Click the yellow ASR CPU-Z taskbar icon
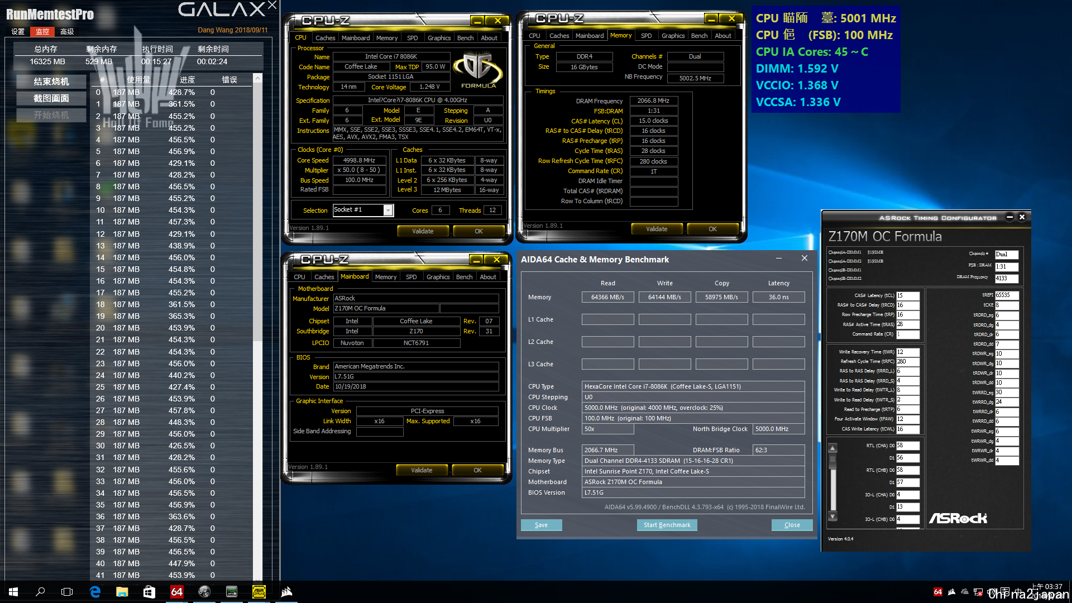This screenshot has width=1072, height=603. click(259, 592)
